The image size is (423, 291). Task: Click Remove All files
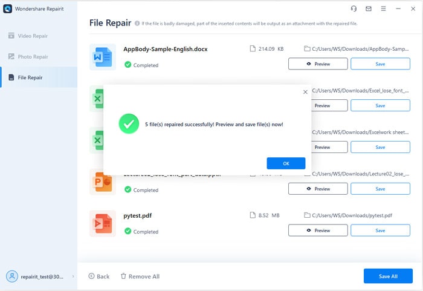click(140, 276)
